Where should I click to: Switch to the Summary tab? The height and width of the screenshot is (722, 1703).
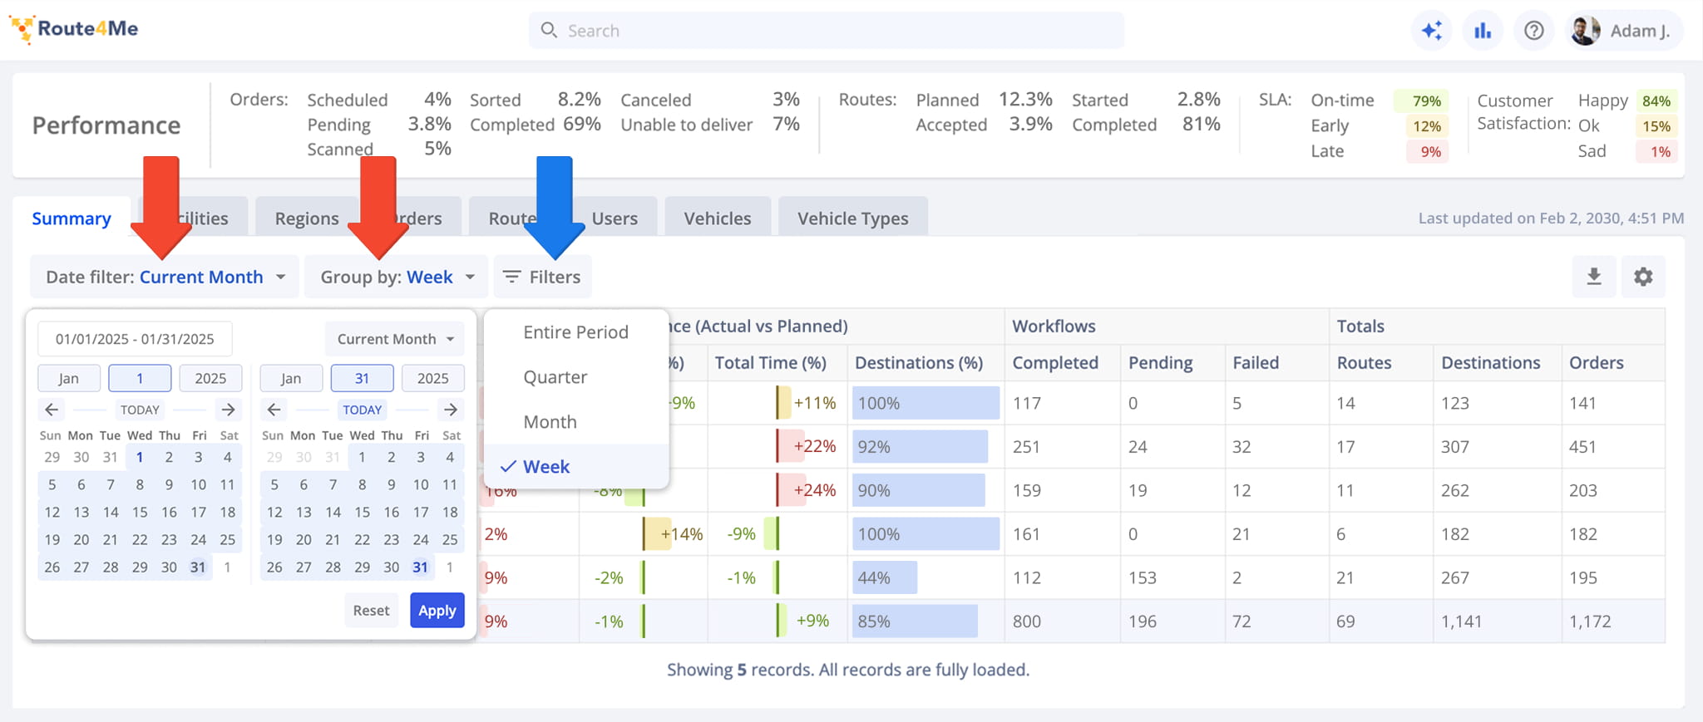click(x=72, y=219)
